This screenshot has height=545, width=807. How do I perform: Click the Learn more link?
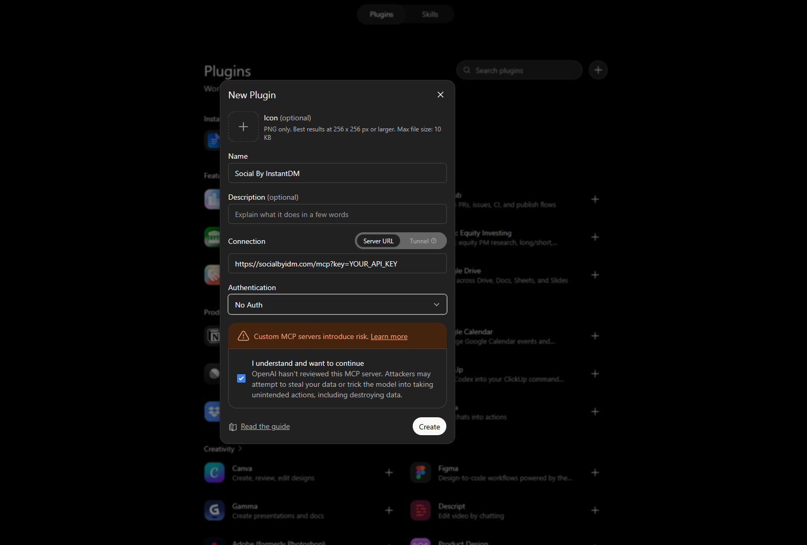pyautogui.click(x=389, y=336)
